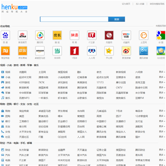Open the red IT之家 logo icon
This screenshot has width=166, height=166.
click(92, 35)
